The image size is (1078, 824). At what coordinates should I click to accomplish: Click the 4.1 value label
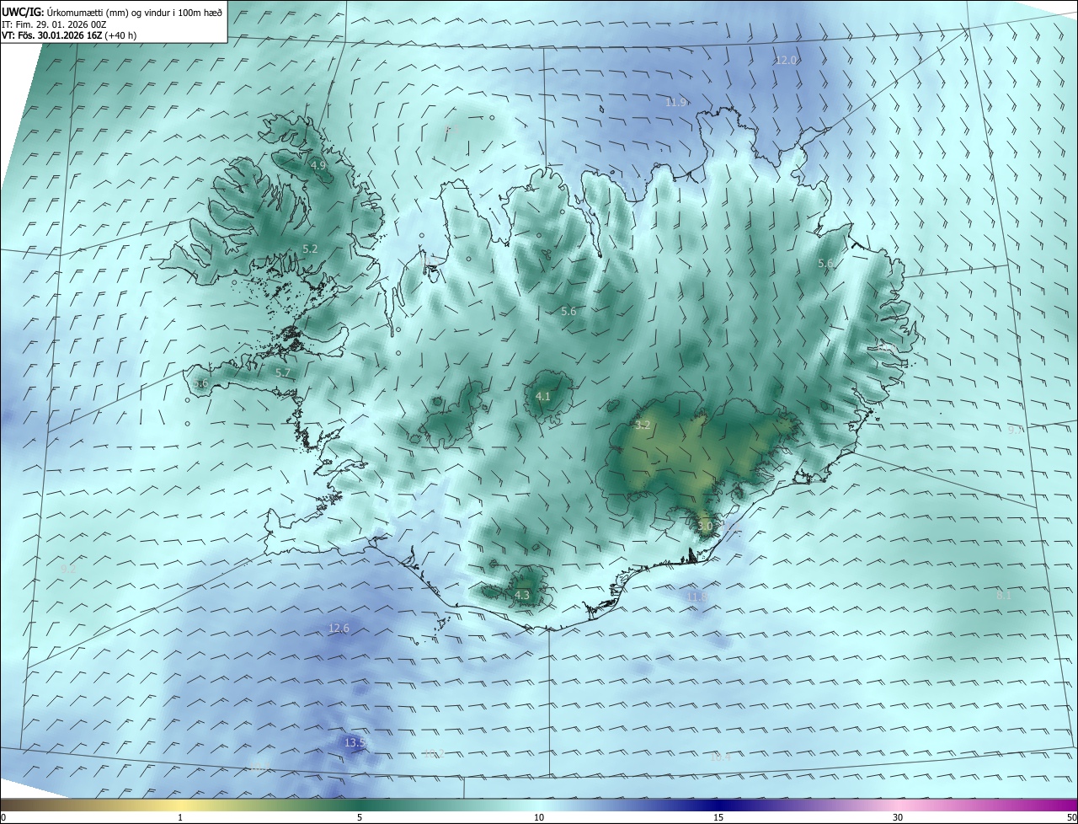(x=543, y=396)
